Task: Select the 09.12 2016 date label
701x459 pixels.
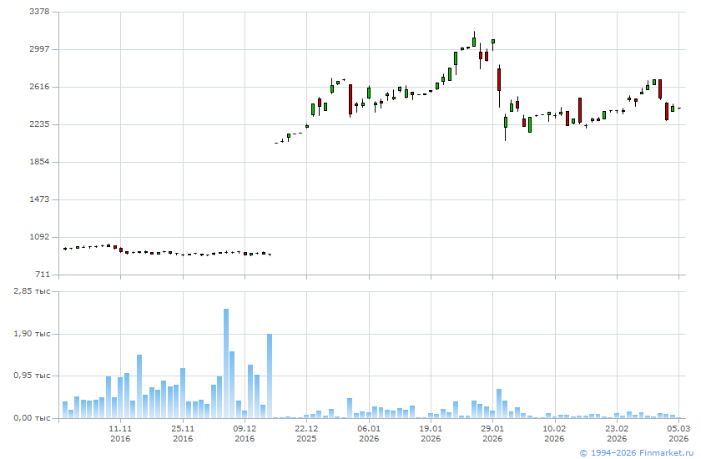Action: point(245,433)
